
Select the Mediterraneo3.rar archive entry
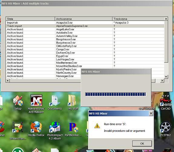85,63
